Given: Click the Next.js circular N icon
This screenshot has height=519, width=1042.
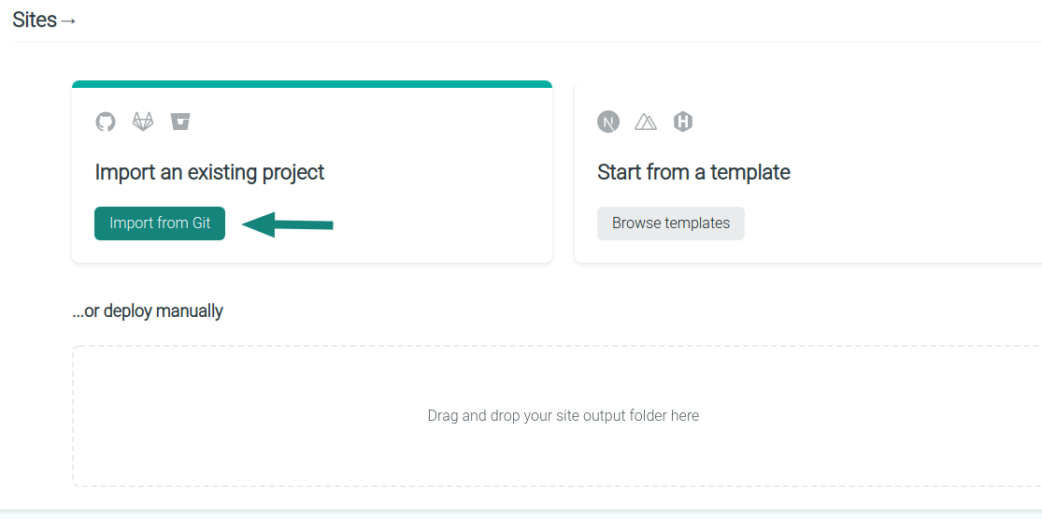Looking at the screenshot, I should [608, 122].
